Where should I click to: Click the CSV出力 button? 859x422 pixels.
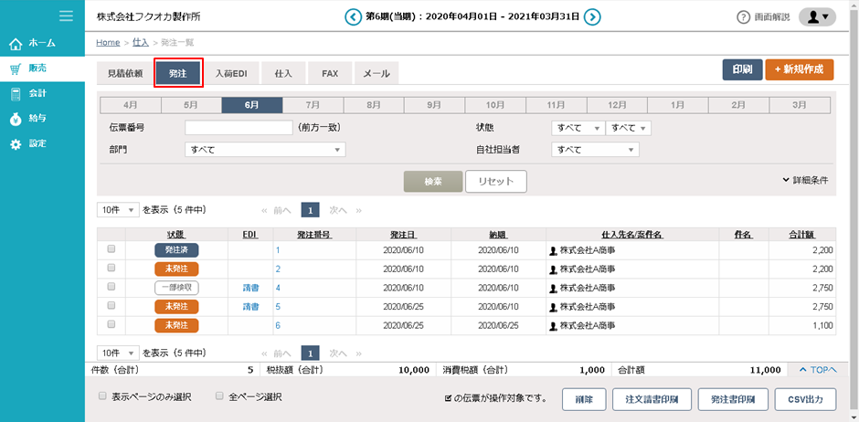click(805, 400)
